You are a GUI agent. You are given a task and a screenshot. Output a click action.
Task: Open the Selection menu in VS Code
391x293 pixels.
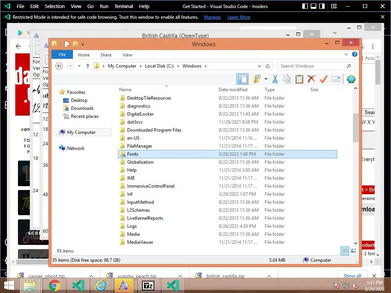click(54, 6)
